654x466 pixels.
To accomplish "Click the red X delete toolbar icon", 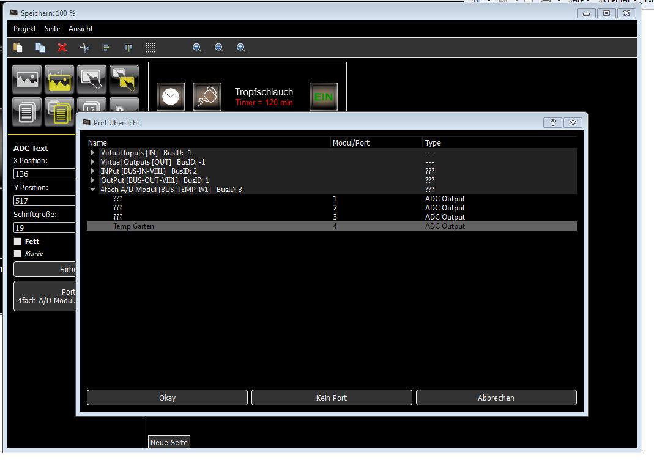I will coord(62,48).
